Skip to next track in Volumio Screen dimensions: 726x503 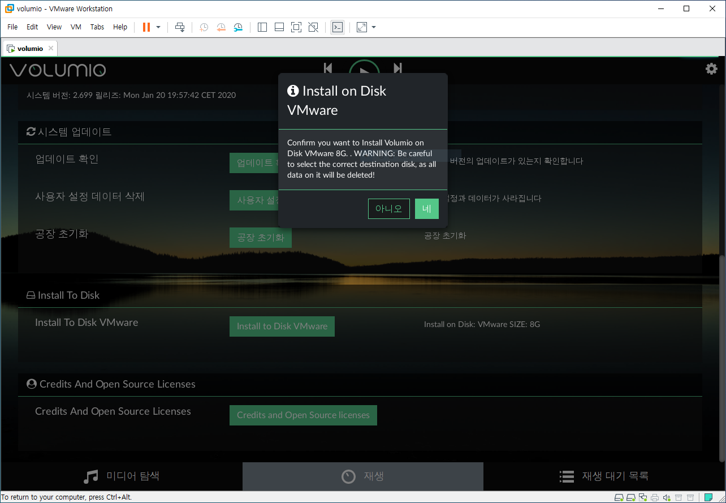[398, 68]
